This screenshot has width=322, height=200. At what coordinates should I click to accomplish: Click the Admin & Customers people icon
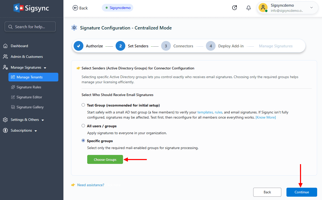[5, 57]
